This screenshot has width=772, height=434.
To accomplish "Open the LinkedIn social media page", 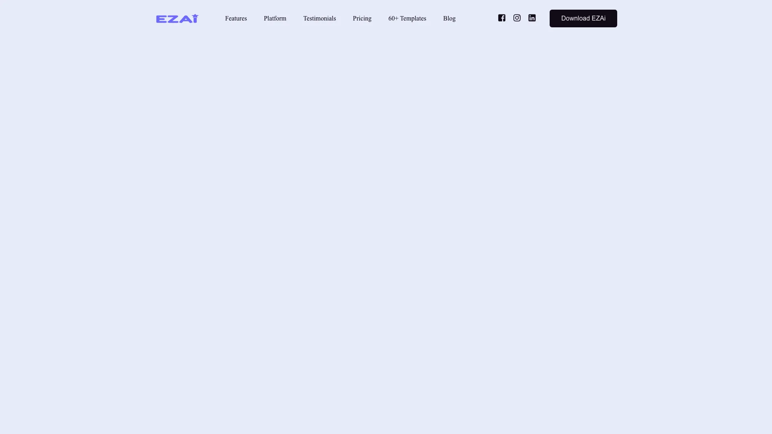I will click(x=531, y=18).
